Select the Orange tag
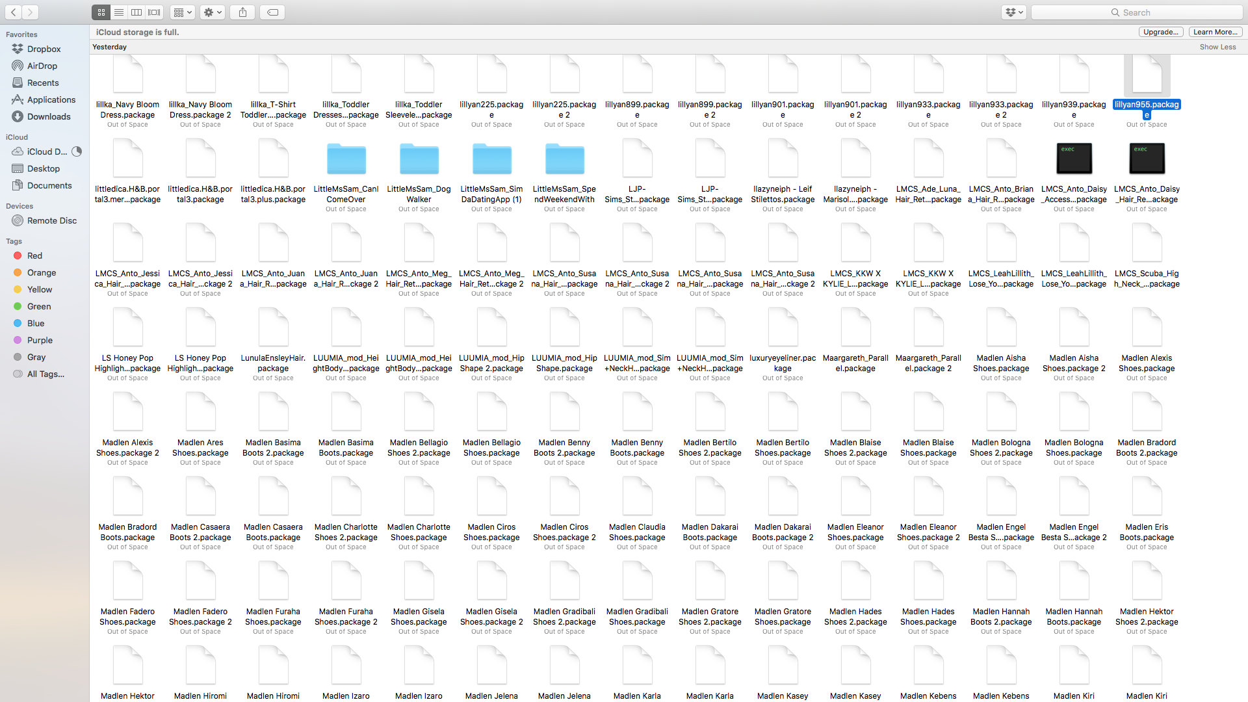Viewport: 1248px width, 702px height. click(42, 272)
